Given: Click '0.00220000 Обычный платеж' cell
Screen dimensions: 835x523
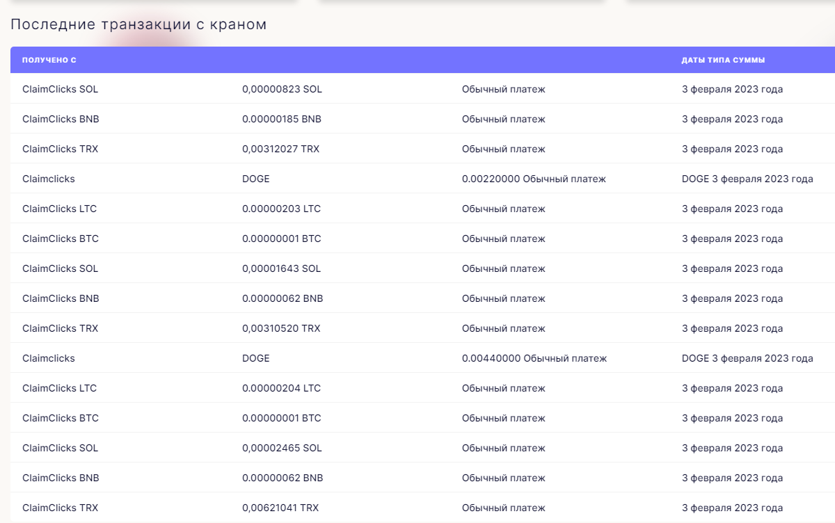Looking at the screenshot, I should [534, 179].
